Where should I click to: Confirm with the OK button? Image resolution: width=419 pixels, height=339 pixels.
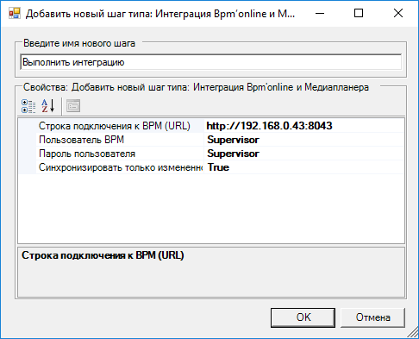[x=303, y=317]
